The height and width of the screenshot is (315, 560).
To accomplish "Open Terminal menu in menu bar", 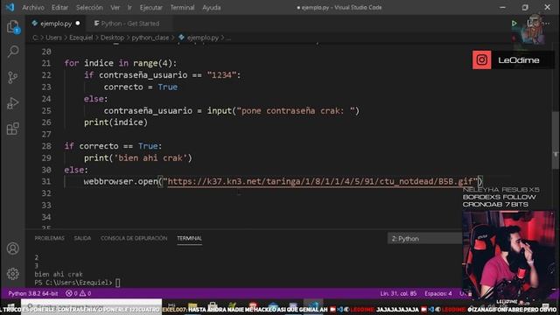I will [182, 8].
